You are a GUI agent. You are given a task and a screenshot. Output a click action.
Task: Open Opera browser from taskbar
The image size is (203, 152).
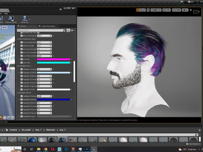tap(52, 149)
